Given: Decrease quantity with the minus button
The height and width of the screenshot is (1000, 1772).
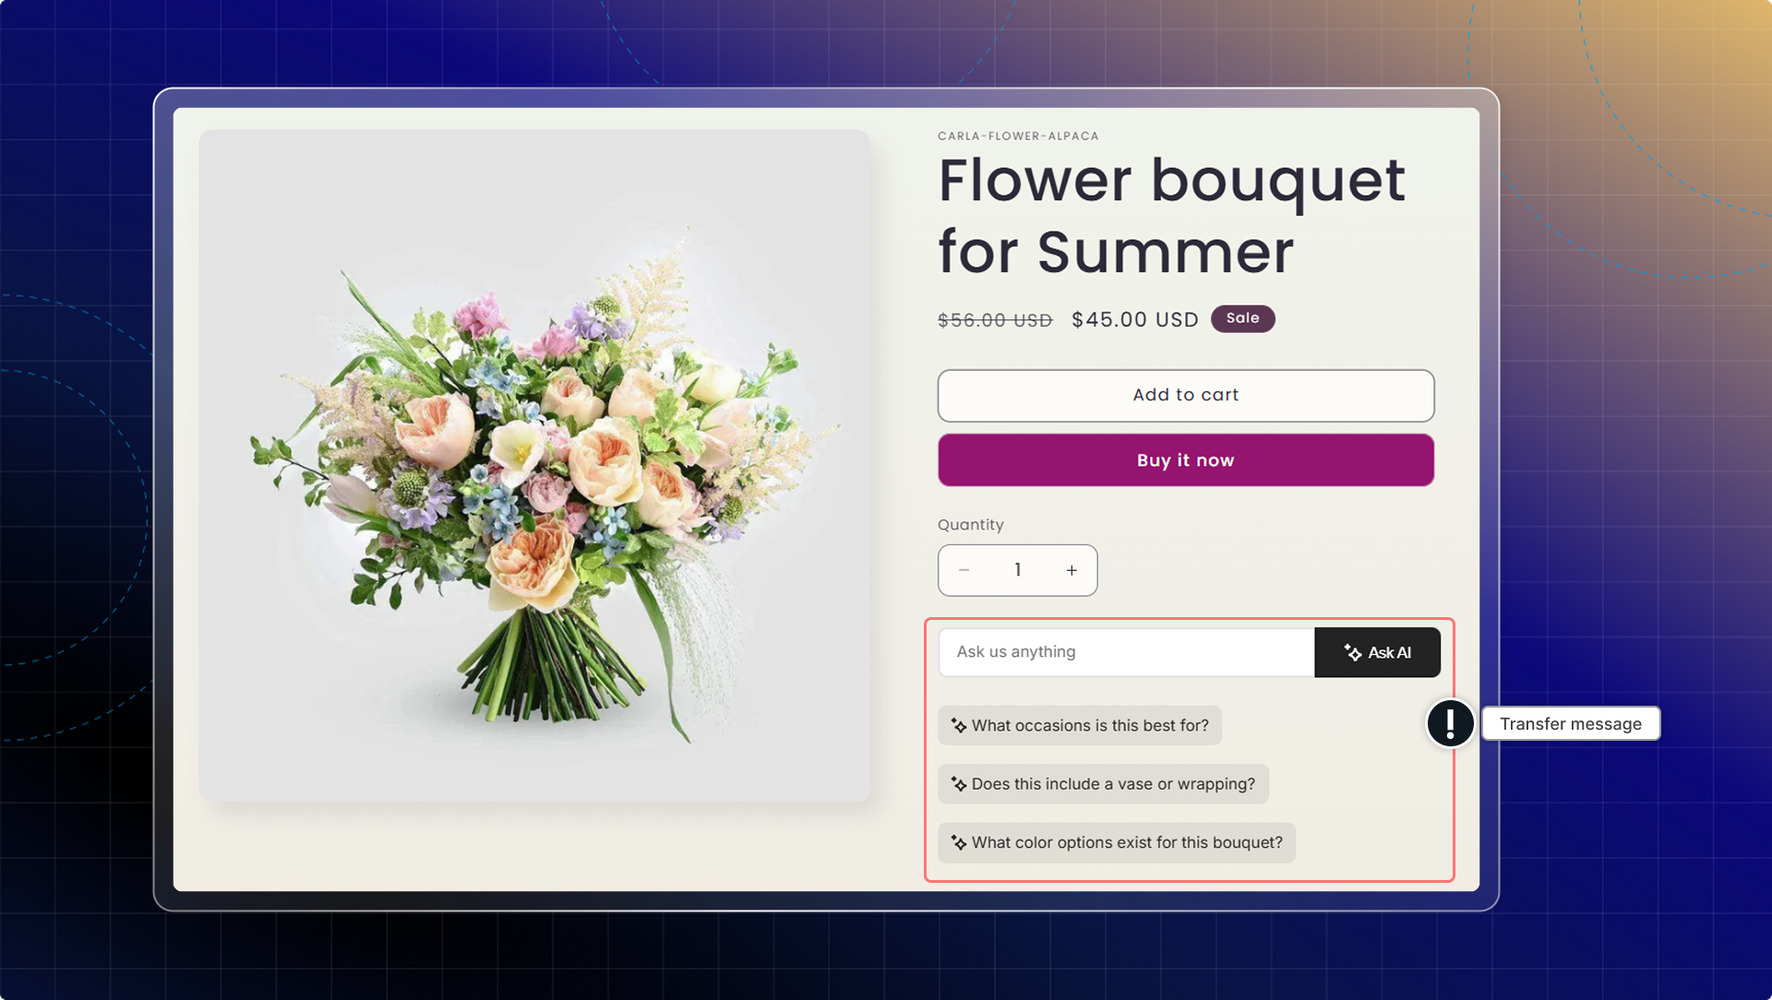Looking at the screenshot, I should pyautogui.click(x=964, y=570).
